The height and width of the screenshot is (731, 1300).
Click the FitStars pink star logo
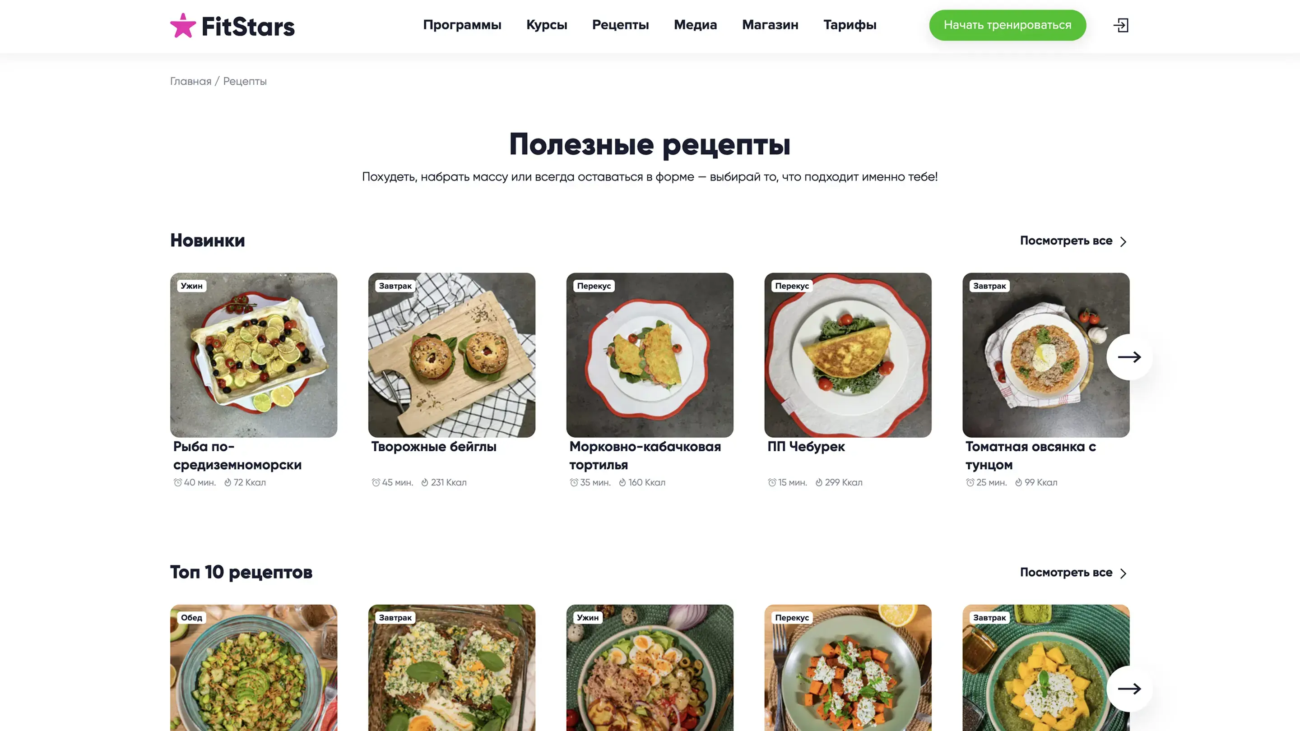183,26
